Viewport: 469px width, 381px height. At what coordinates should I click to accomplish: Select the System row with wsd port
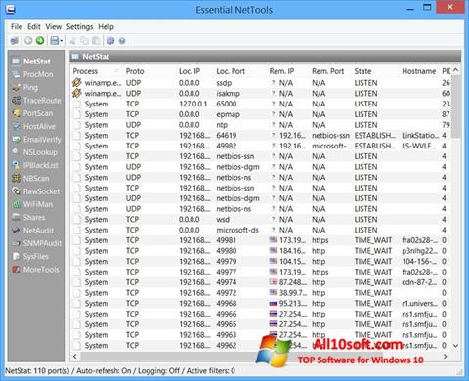tap(261, 219)
